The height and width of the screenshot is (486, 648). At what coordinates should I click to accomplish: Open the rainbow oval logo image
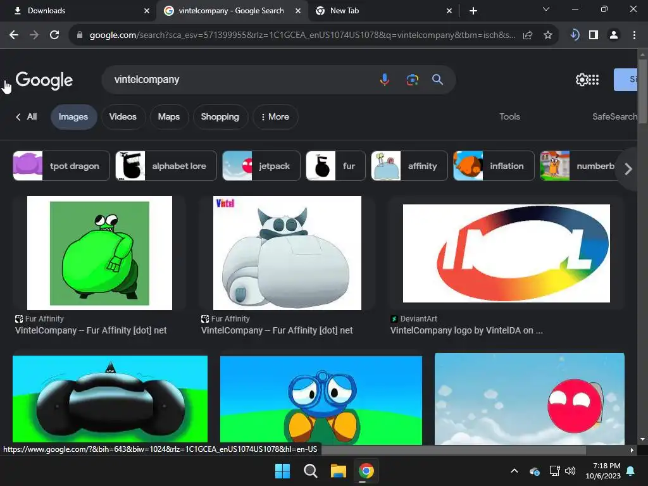[x=506, y=253]
